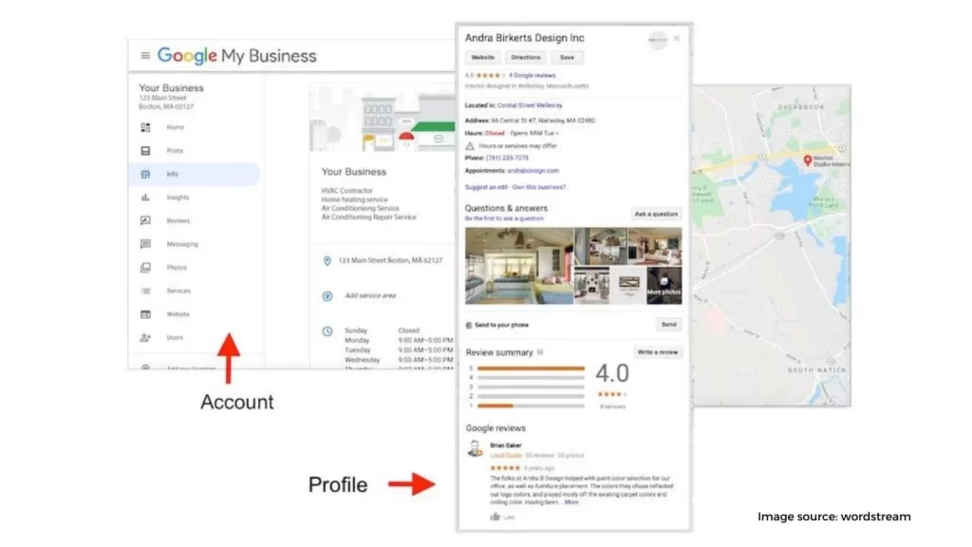972x547 pixels.
Task: Click Brian Baker's reviewer avatar
Action: (475, 448)
